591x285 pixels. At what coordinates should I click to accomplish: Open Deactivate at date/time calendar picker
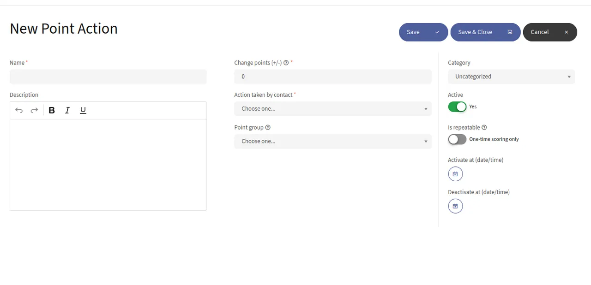pos(455,206)
